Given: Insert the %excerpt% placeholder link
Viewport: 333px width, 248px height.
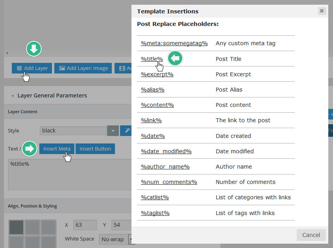Looking at the screenshot, I should click(157, 74).
